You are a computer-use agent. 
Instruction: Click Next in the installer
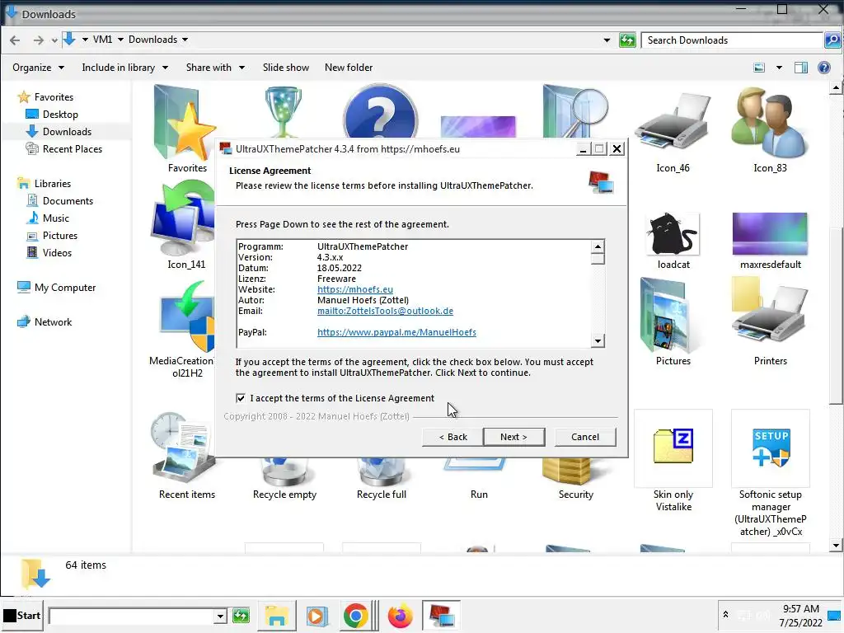point(514,437)
